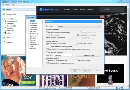Viewport: 130px width, 90px height.
Task: Open the Options menu
Action: tap(8, 4)
